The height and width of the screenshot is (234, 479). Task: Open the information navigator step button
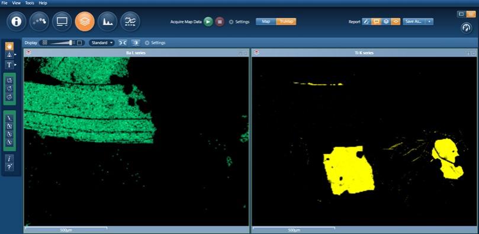17,21
